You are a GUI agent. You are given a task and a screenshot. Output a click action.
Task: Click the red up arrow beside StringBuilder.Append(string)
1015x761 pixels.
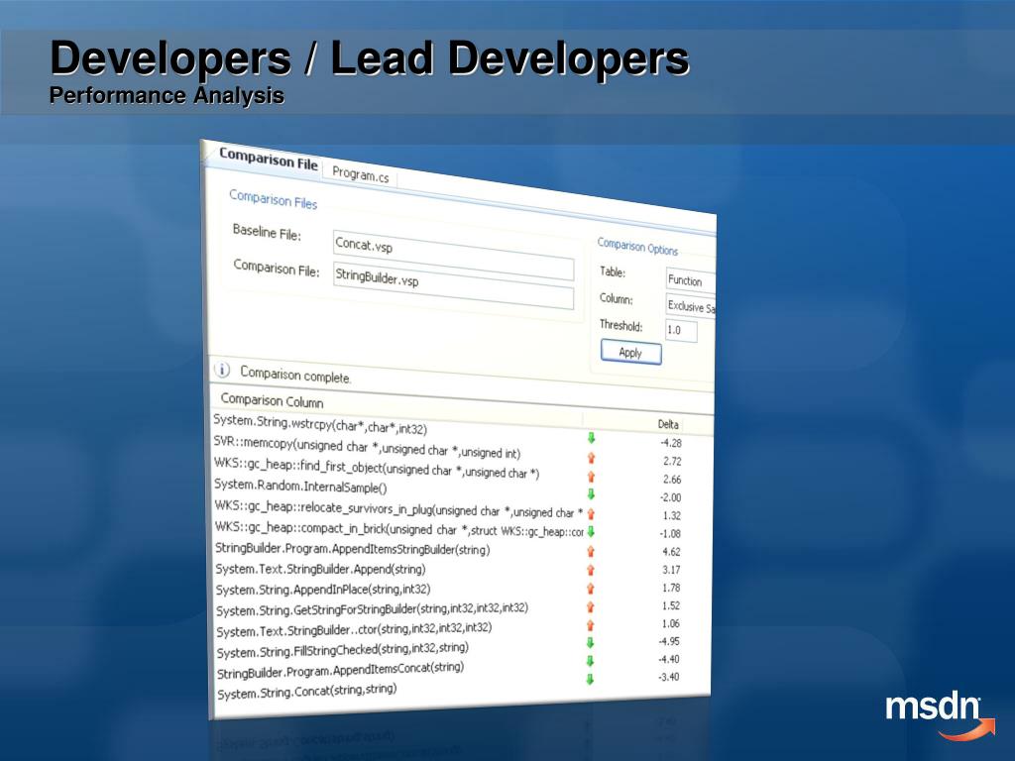[x=591, y=570]
